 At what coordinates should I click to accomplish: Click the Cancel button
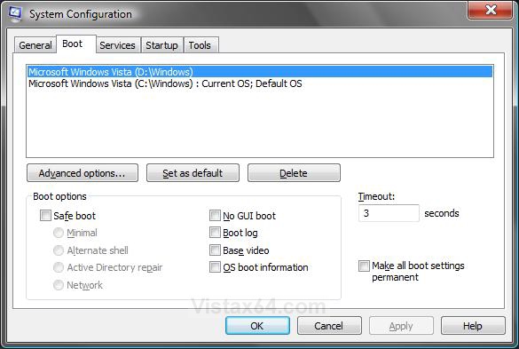329,326
